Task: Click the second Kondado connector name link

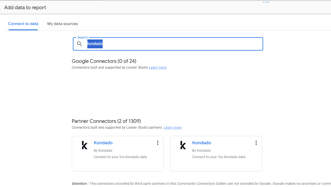Action: pos(201,143)
